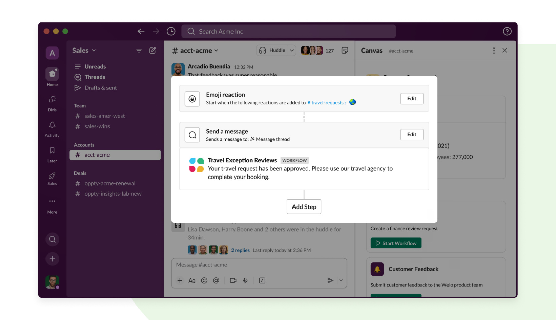
Task: Select the acct-acme channel
Action: pos(115,155)
